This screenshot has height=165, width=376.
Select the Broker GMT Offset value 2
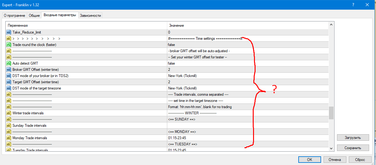tap(169, 70)
